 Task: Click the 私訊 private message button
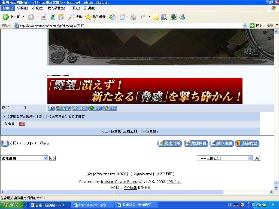(63, 108)
